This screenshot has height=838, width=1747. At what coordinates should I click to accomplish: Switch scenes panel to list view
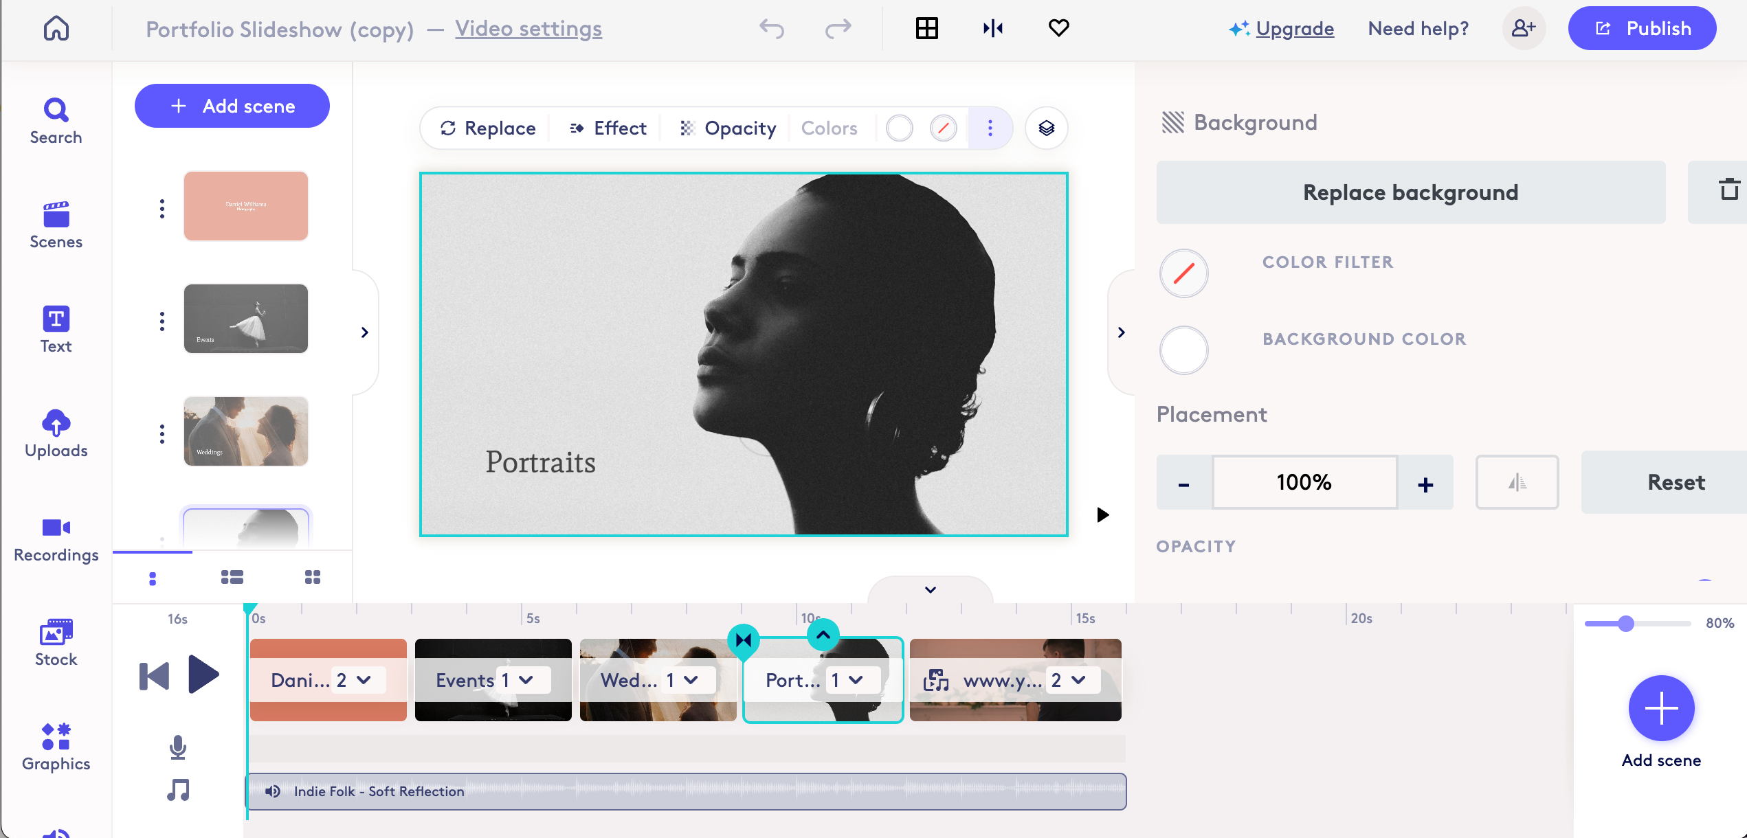pyautogui.click(x=232, y=578)
